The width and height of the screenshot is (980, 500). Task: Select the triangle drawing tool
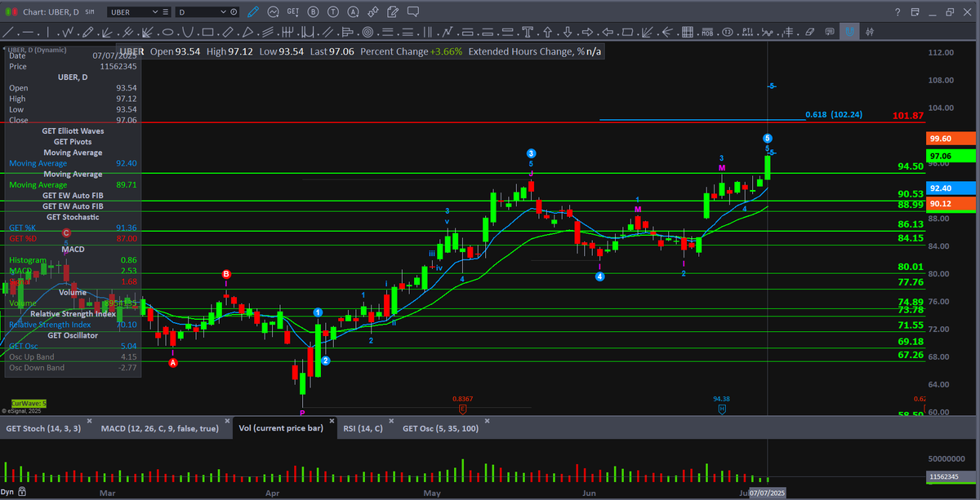coord(247,32)
